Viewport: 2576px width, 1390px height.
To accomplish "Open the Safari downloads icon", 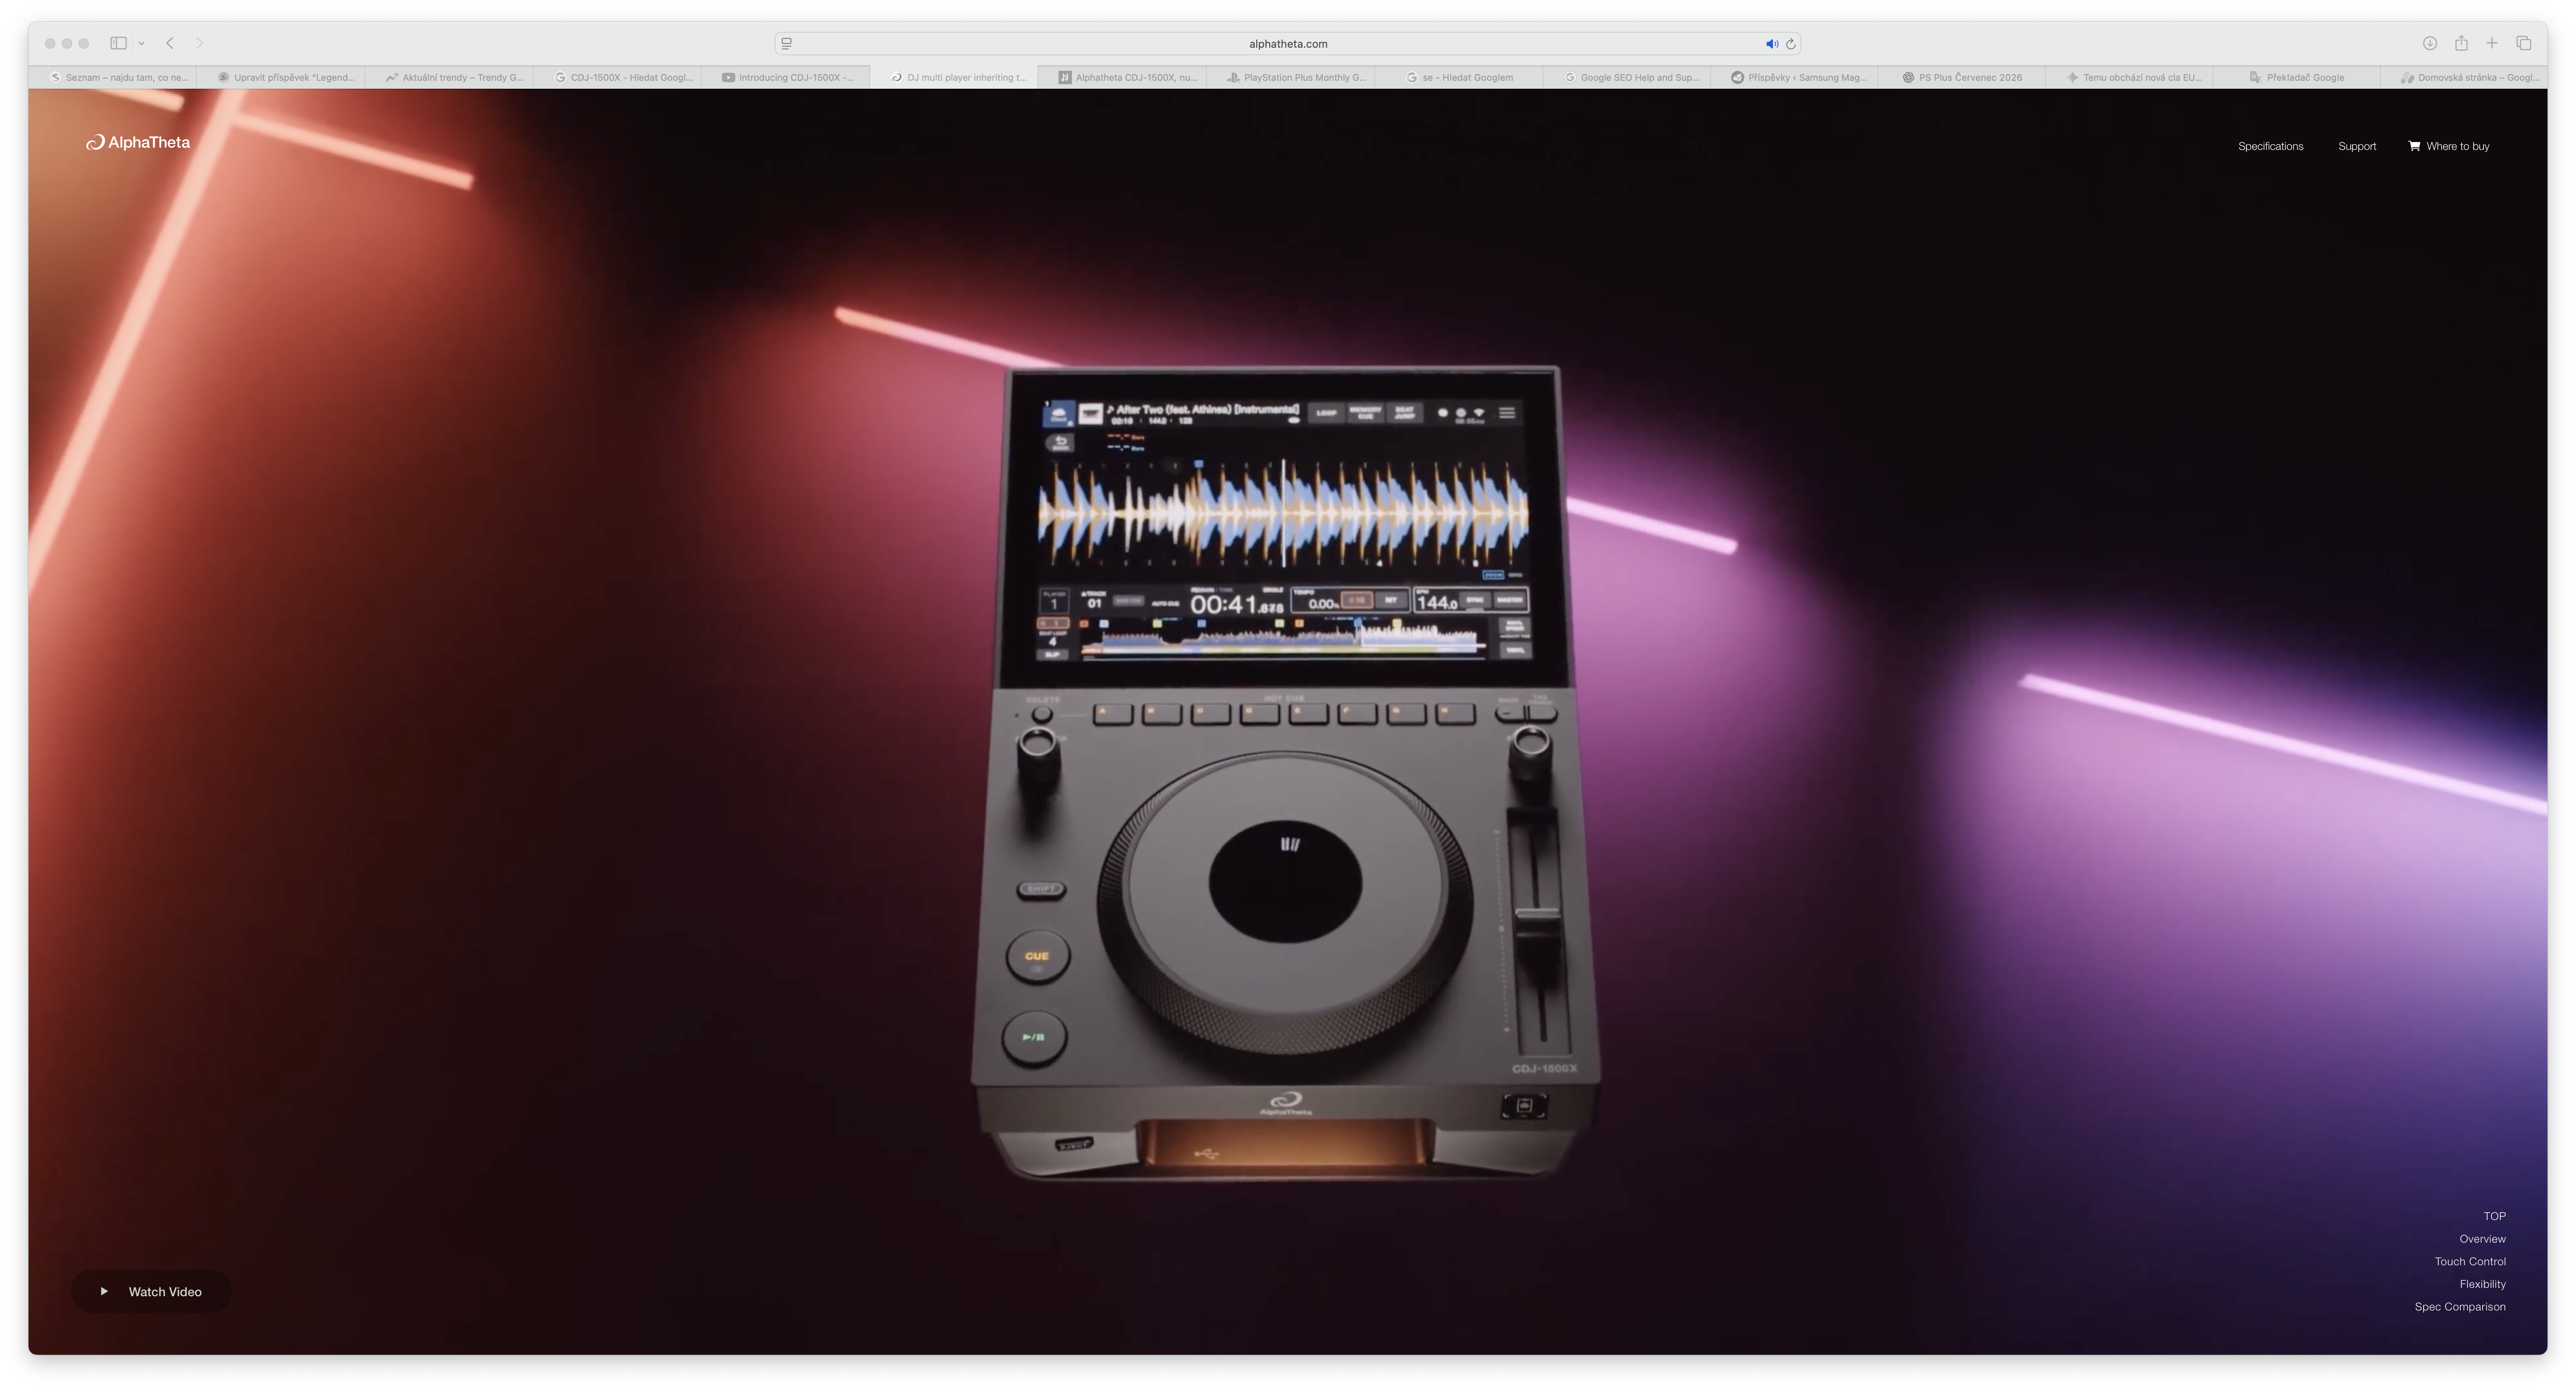I will click(x=2429, y=43).
